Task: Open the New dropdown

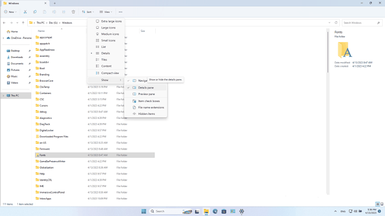Action: (10, 12)
